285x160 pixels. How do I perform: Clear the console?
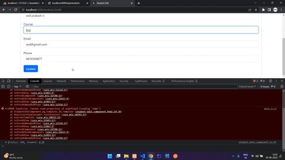click(8, 87)
